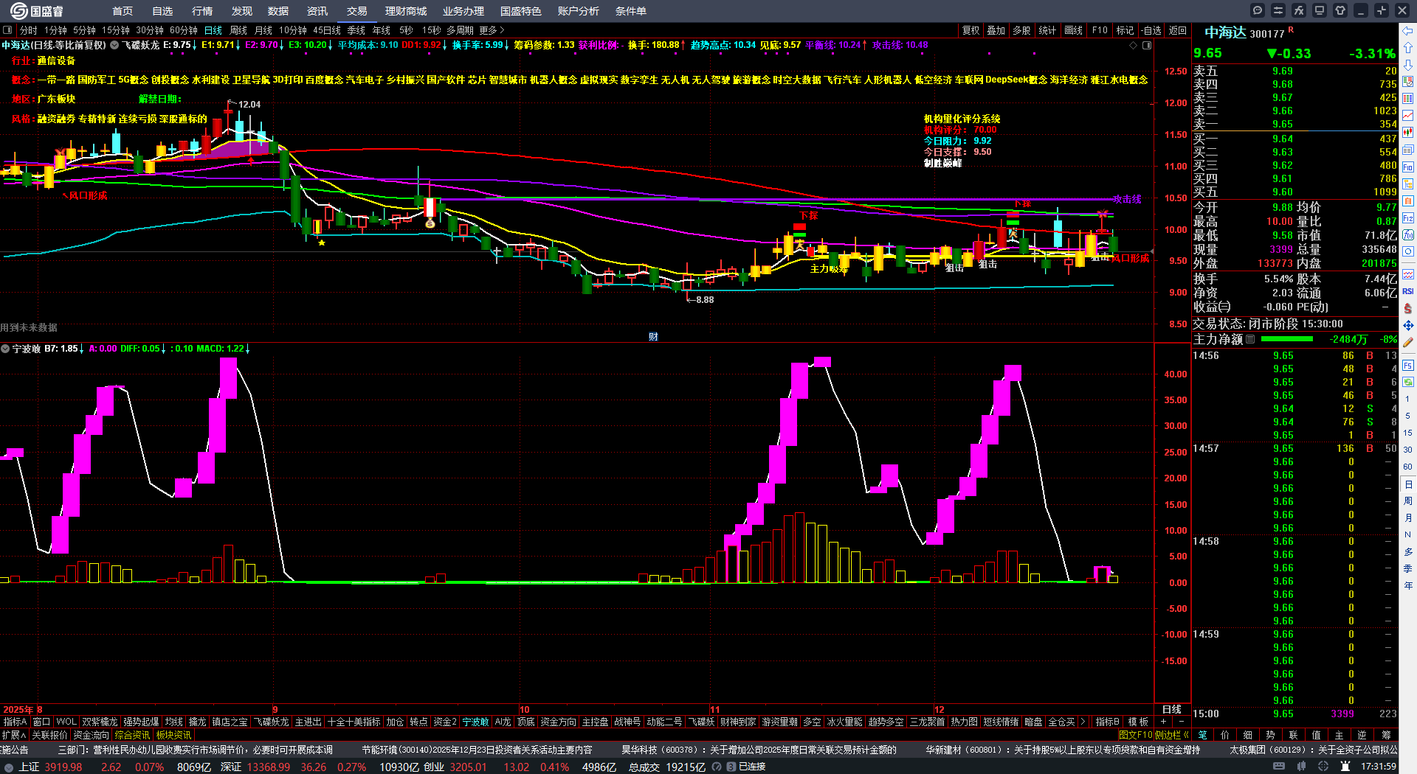
Task: Select the 笔 tick detail tab
Action: 1202,735
